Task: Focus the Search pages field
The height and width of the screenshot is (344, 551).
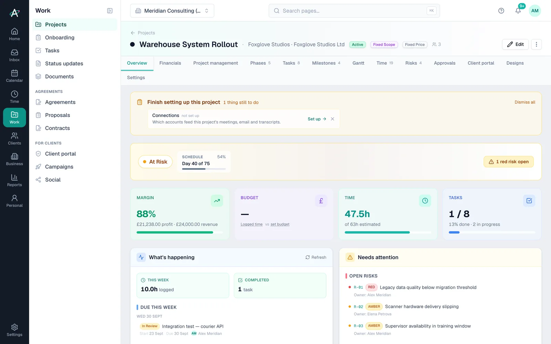Action: click(x=354, y=11)
